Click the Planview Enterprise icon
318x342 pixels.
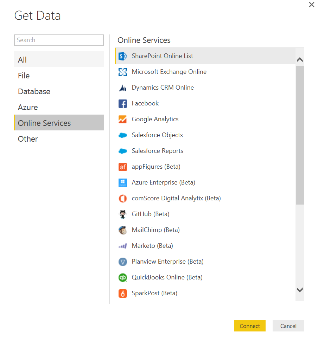(123, 262)
